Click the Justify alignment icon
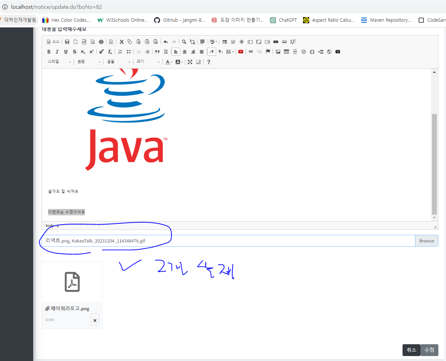The width and height of the screenshot is (446, 361). 202,52
